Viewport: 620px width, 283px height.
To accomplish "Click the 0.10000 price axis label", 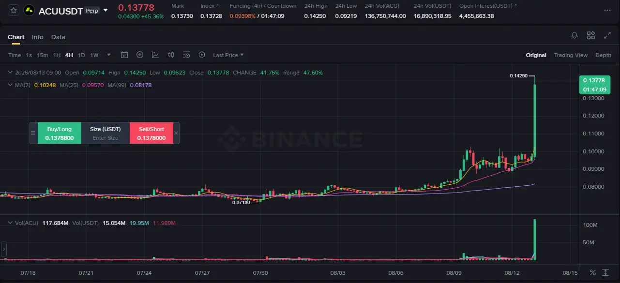I will 594,151.
